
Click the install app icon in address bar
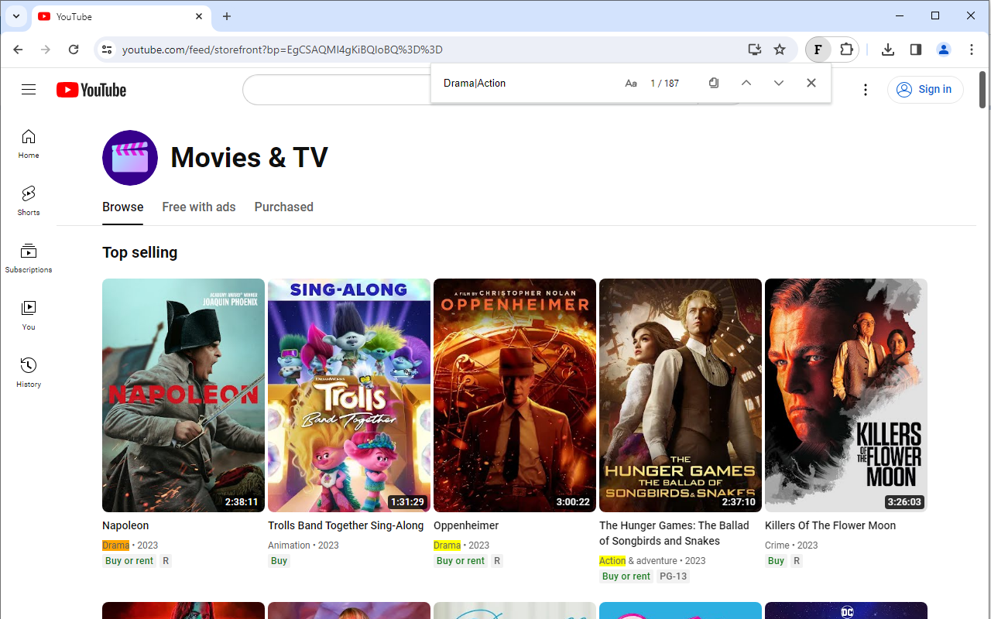754,50
